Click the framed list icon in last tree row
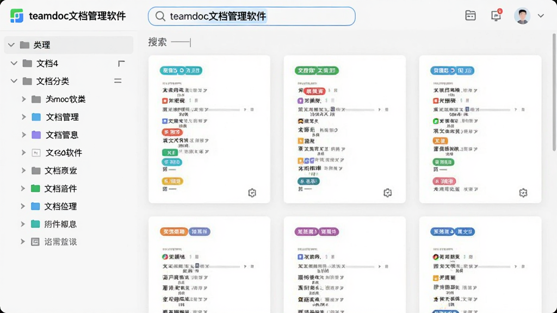Viewport: 557px width, 313px height. (35, 242)
